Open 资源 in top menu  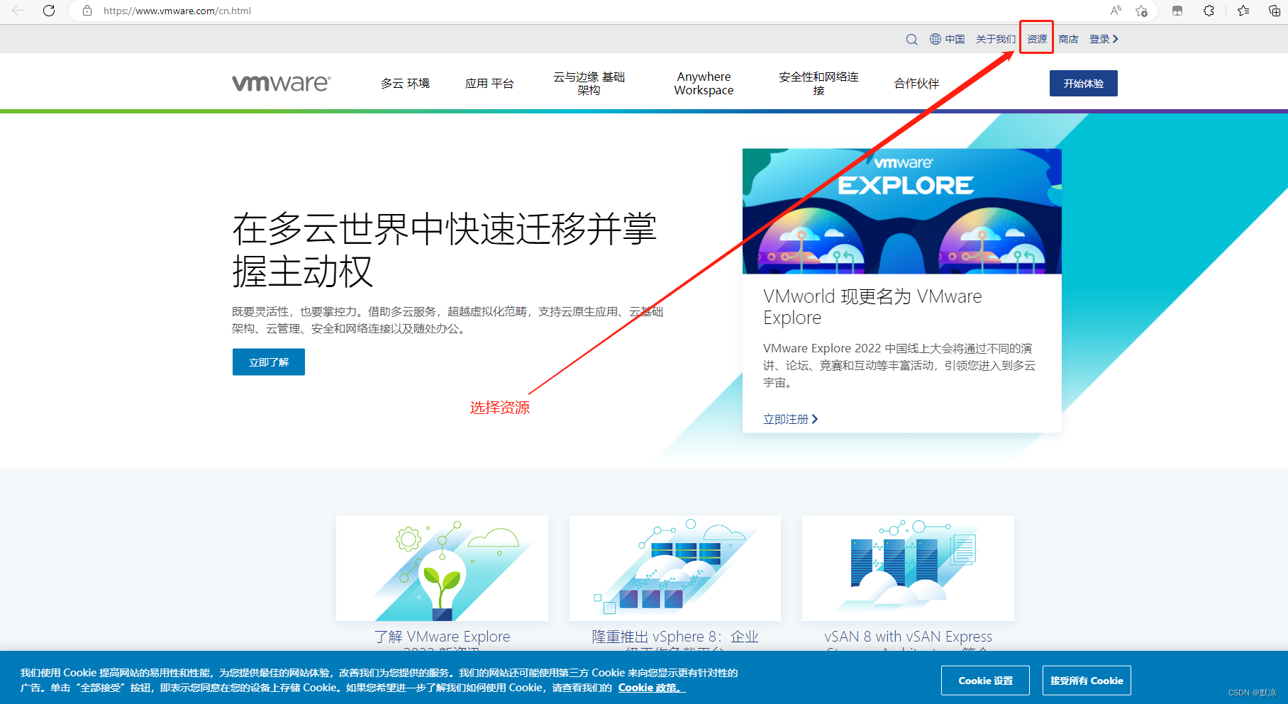tap(1037, 39)
